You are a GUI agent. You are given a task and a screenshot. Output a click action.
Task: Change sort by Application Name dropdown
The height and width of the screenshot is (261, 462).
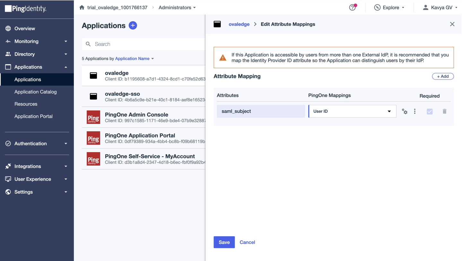tap(135, 58)
